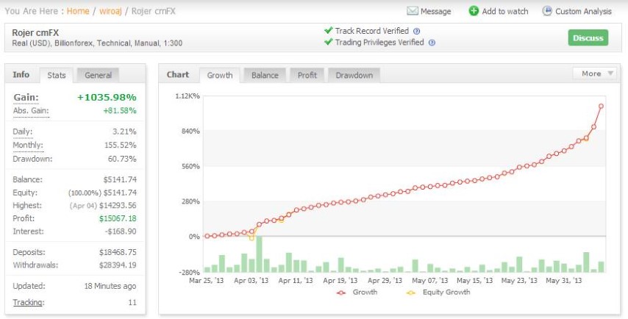Click the last growth data point on chart

coord(601,106)
